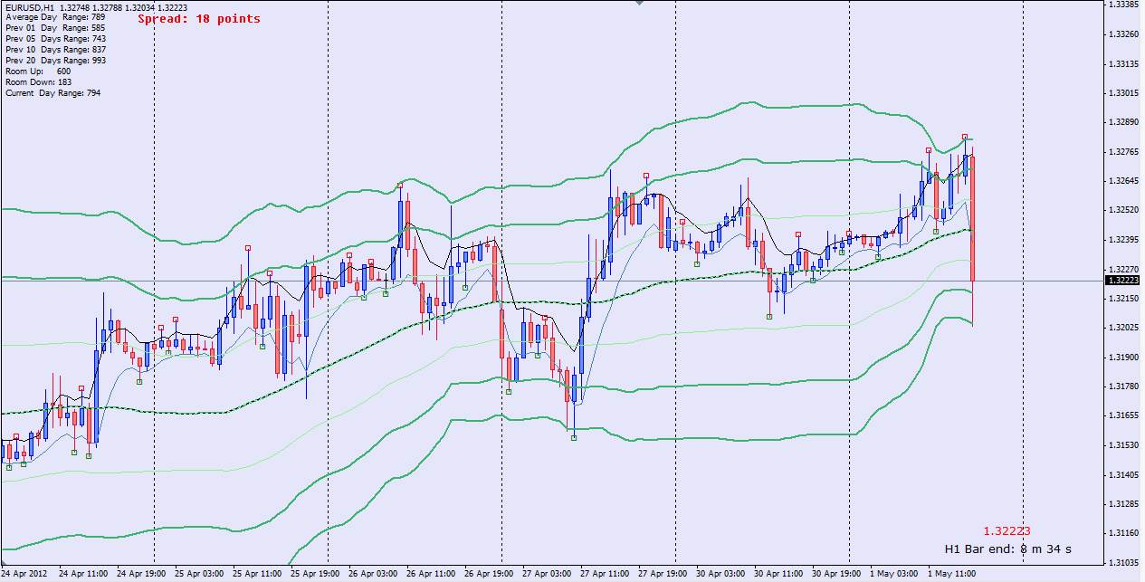Click the 1.31405 price axis label

tap(1123, 474)
